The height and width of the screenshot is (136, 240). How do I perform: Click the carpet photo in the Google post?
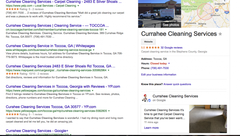coord(208,119)
